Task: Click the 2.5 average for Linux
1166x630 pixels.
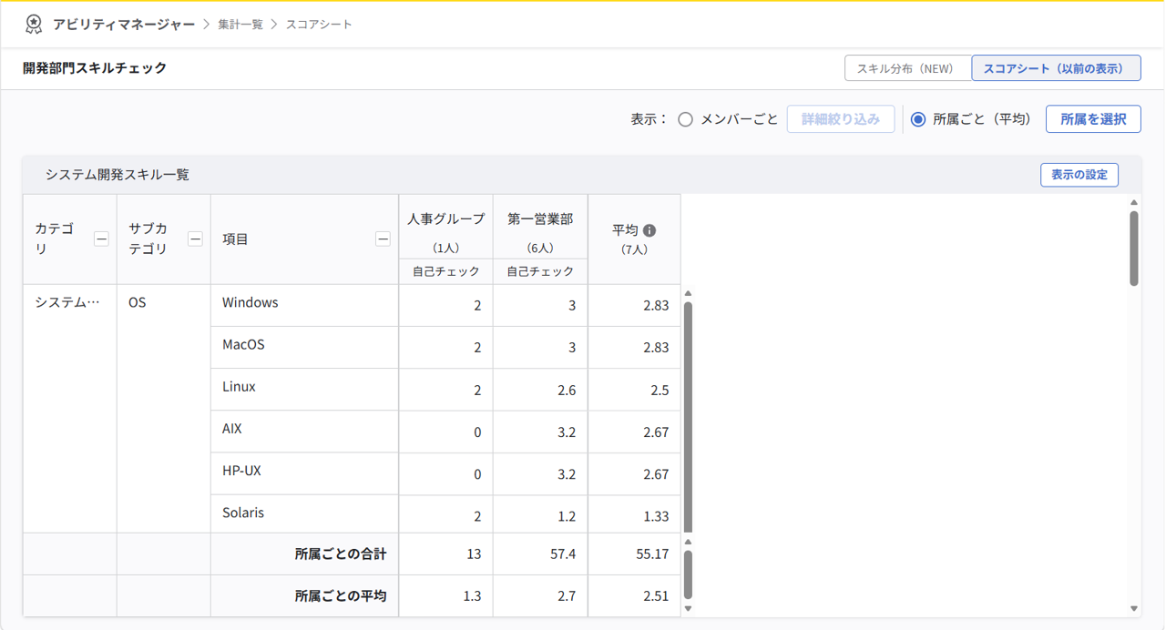Action: click(660, 390)
